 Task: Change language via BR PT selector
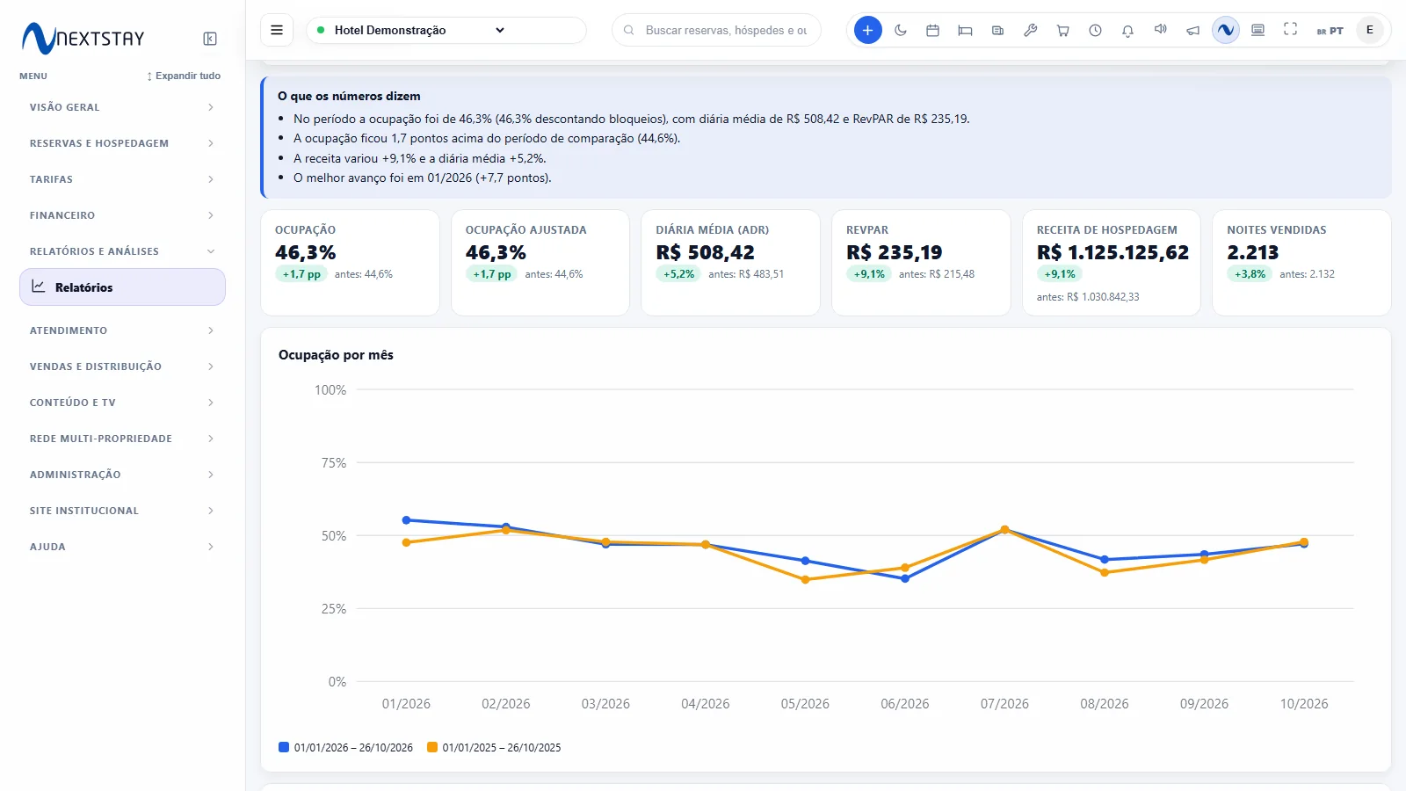(x=1330, y=31)
